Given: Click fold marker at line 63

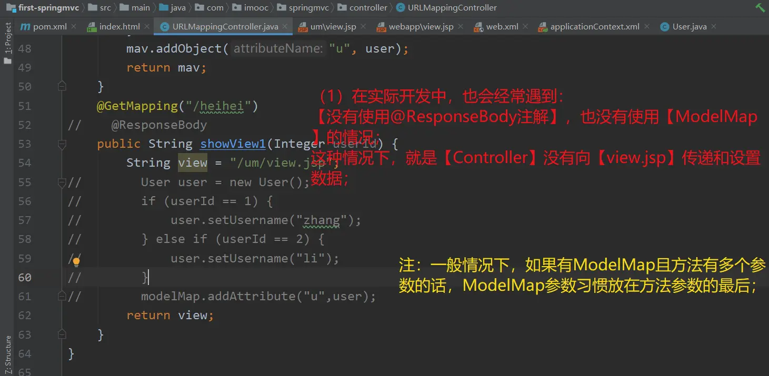Looking at the screenshot, I should click(x=62, y=334).
